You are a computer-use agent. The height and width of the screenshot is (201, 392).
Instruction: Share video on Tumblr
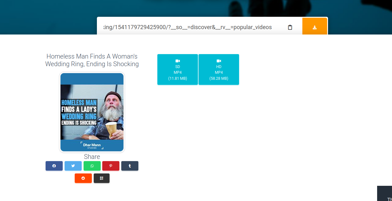coord(130,166)
